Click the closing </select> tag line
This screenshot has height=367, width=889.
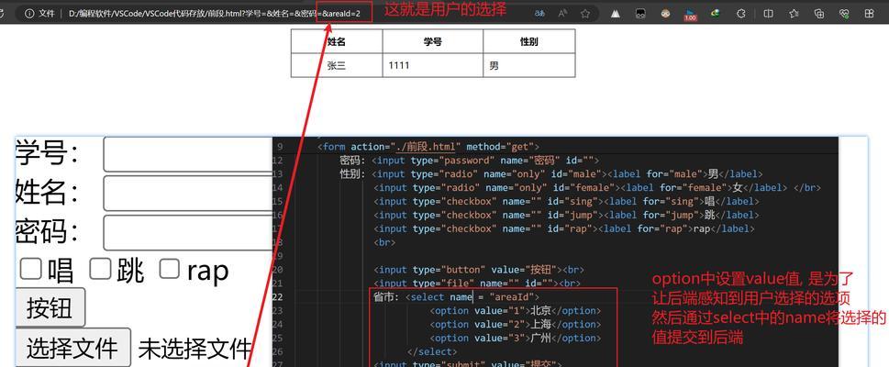point(433,351)
